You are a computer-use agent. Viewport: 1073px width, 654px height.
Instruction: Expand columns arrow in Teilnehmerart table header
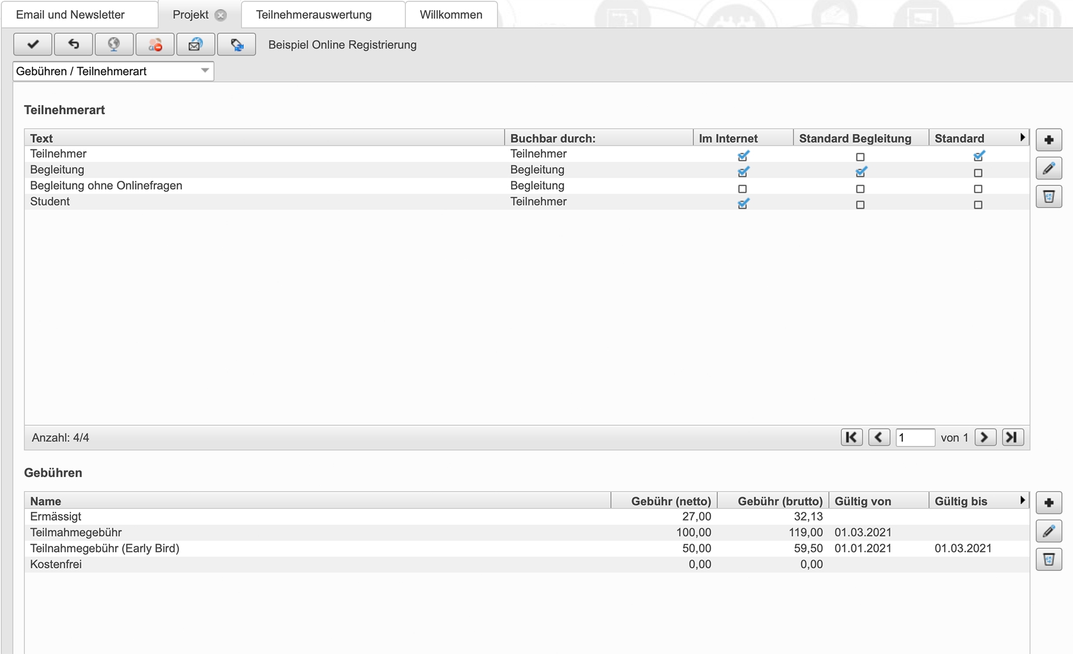[x=1022, y=138]
